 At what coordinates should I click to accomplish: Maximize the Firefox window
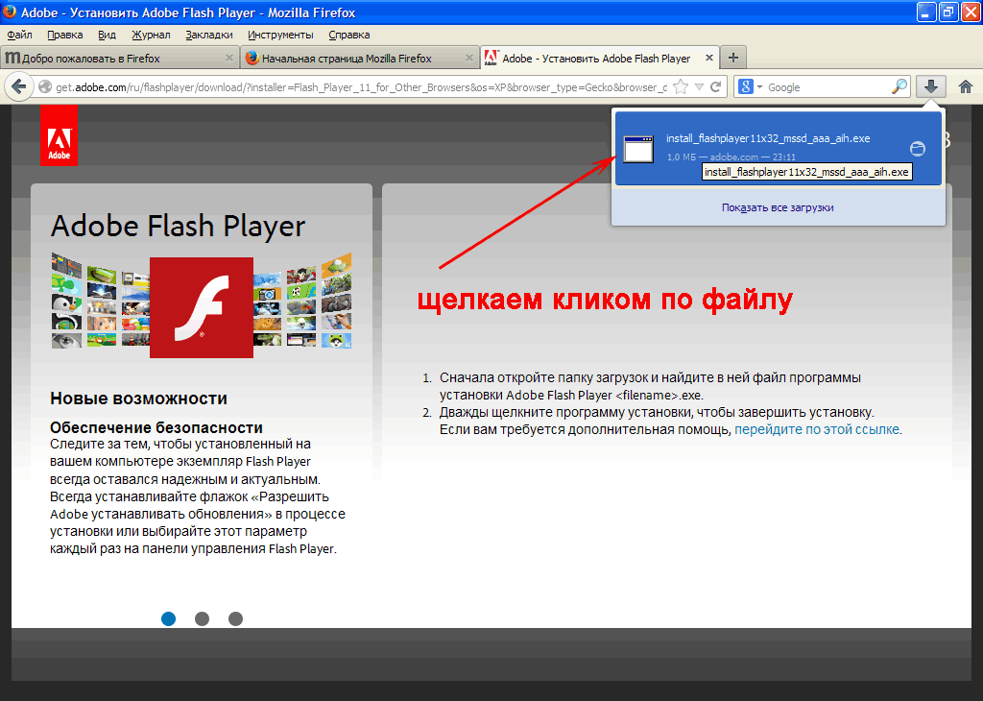tap(948, 12)
